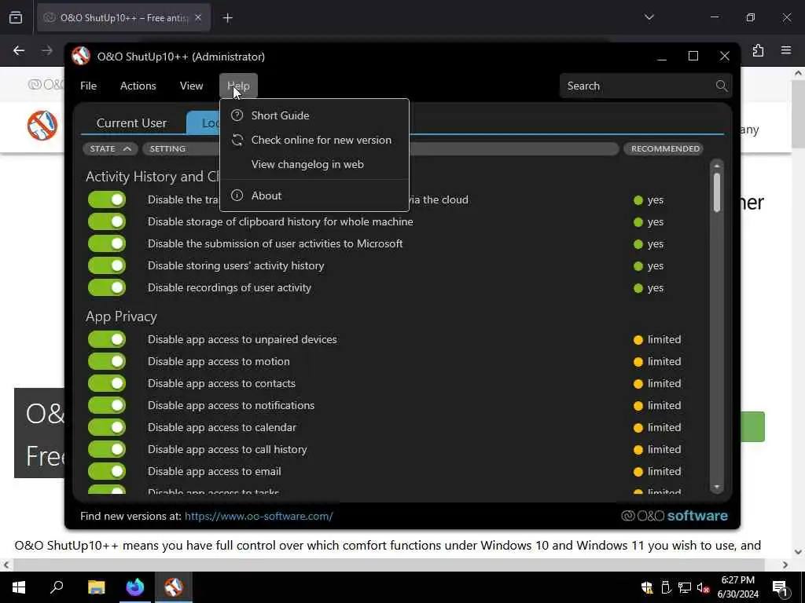Viewport: 805px width, 603px height.
Task: Click the ShutUp10++ logo in title bar
Action: 81,56
